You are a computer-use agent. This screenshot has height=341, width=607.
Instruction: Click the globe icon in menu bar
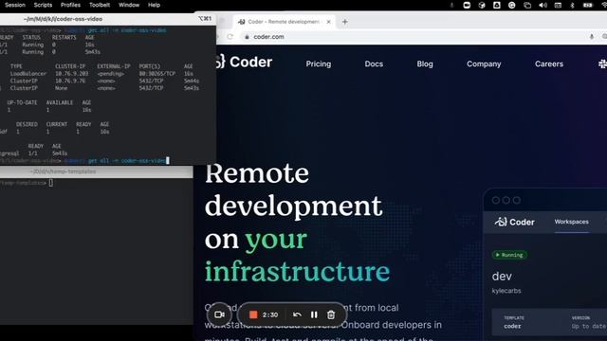(482, 5)
